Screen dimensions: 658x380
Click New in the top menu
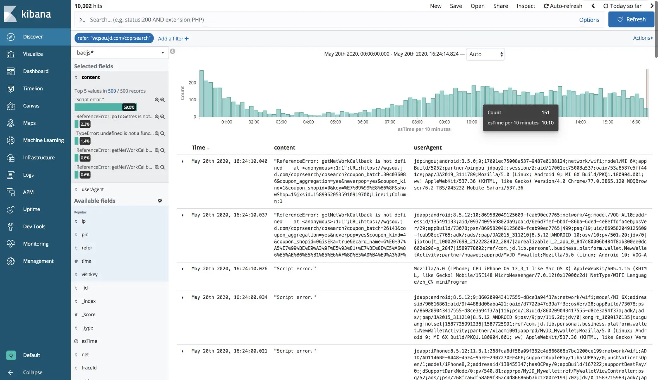coord(436,6)
